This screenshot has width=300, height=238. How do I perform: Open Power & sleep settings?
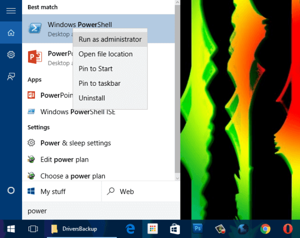(98, 143)
